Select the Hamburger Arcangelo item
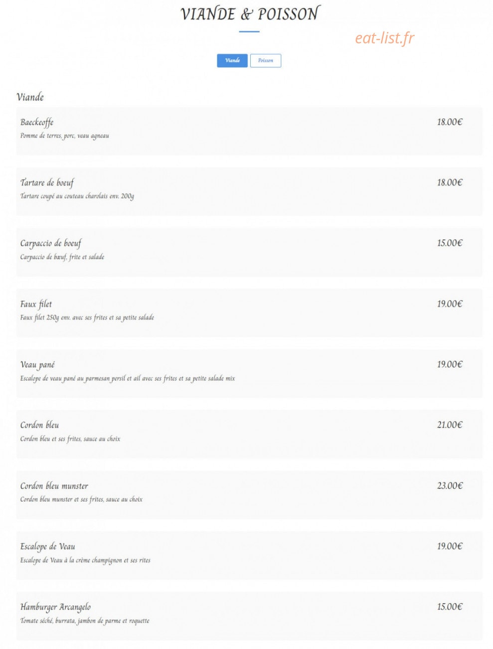This screenshot has height=649, width=493. pos(249,616)
